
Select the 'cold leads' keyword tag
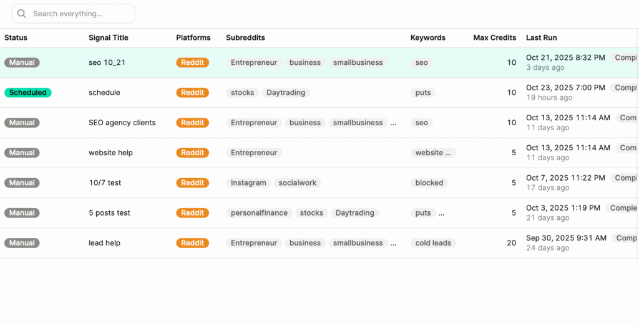point(433,243)
